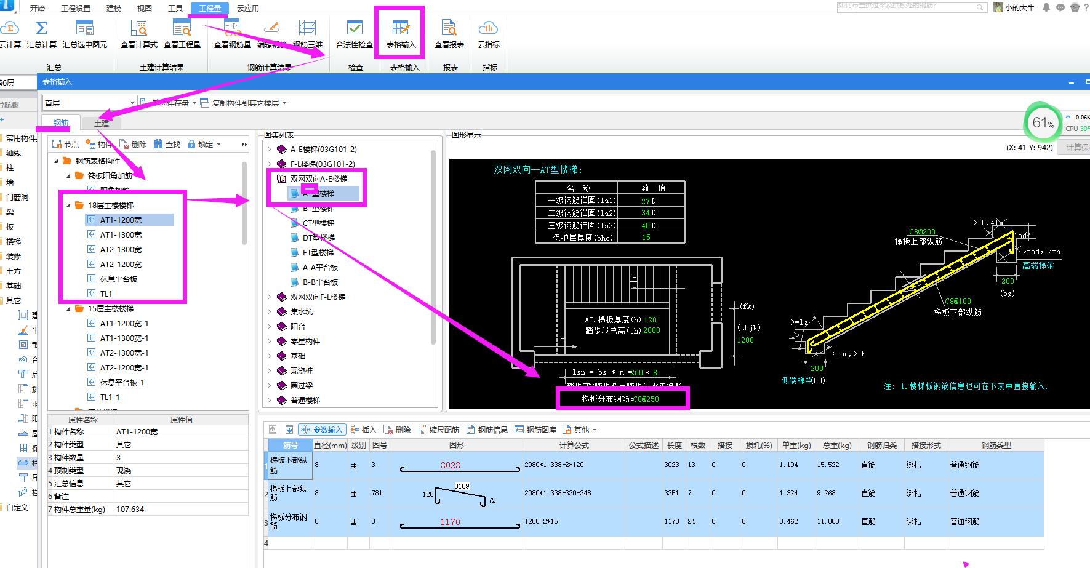The width and height of the screenshot is (1090, 568).
Task: Switch to the 建模 ribbon tab
Action: 114,8
